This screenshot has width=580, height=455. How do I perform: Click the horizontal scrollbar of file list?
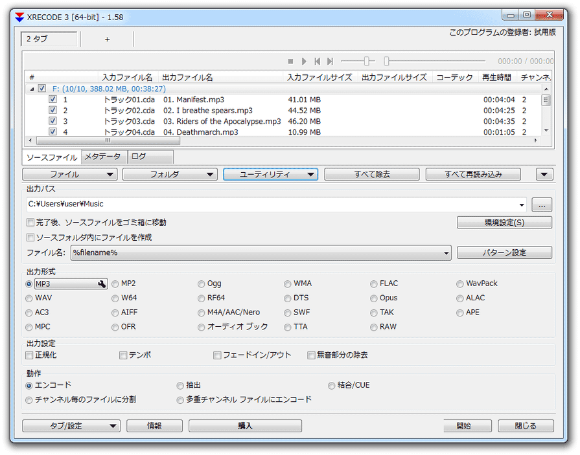pyautogui.click(x=108, y=140)
